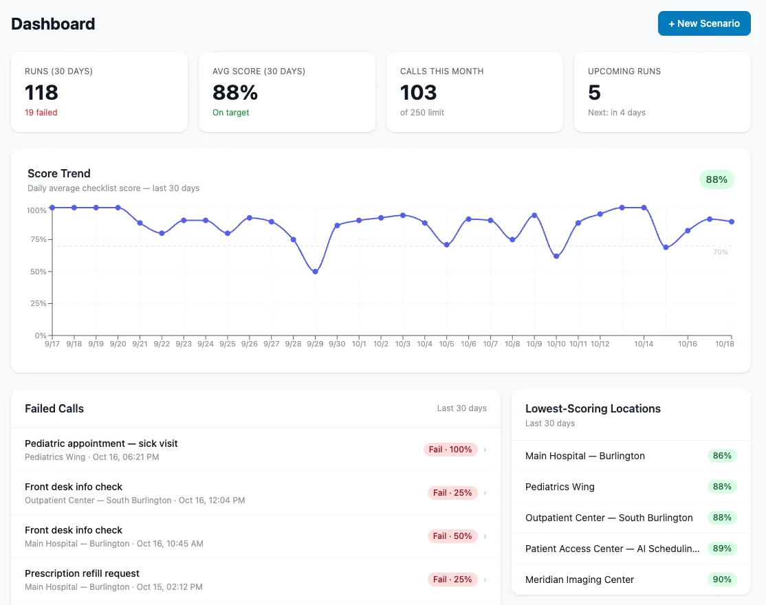Click the 10/14 data point on chart
The image size is (766, 605).
click(x=644, y=208)
